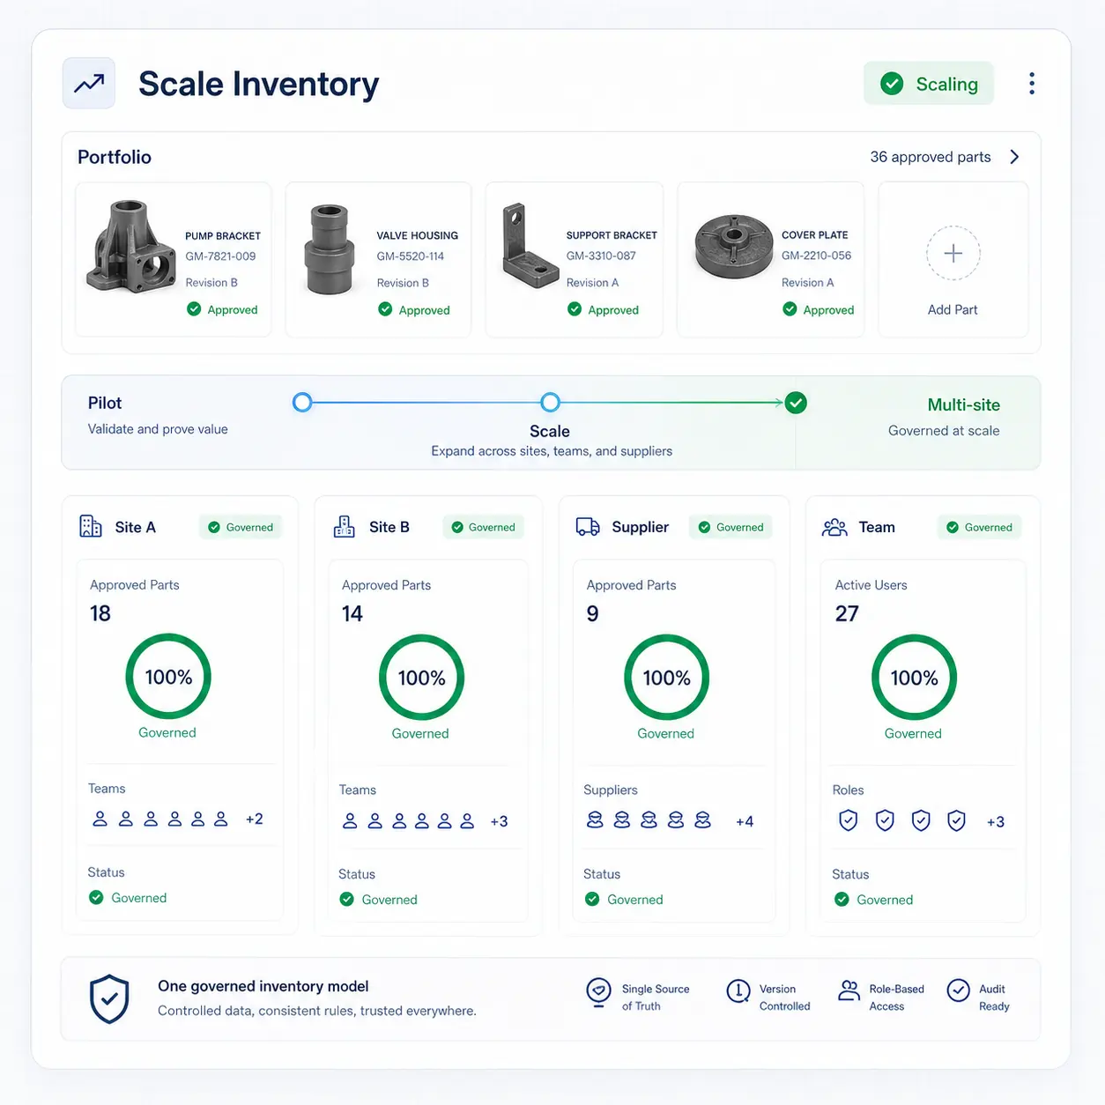Expand the 36 approved parts chevron
Image resolution: width=1105 pixels, height=1105 pixels.
[x=1015, y=157]
